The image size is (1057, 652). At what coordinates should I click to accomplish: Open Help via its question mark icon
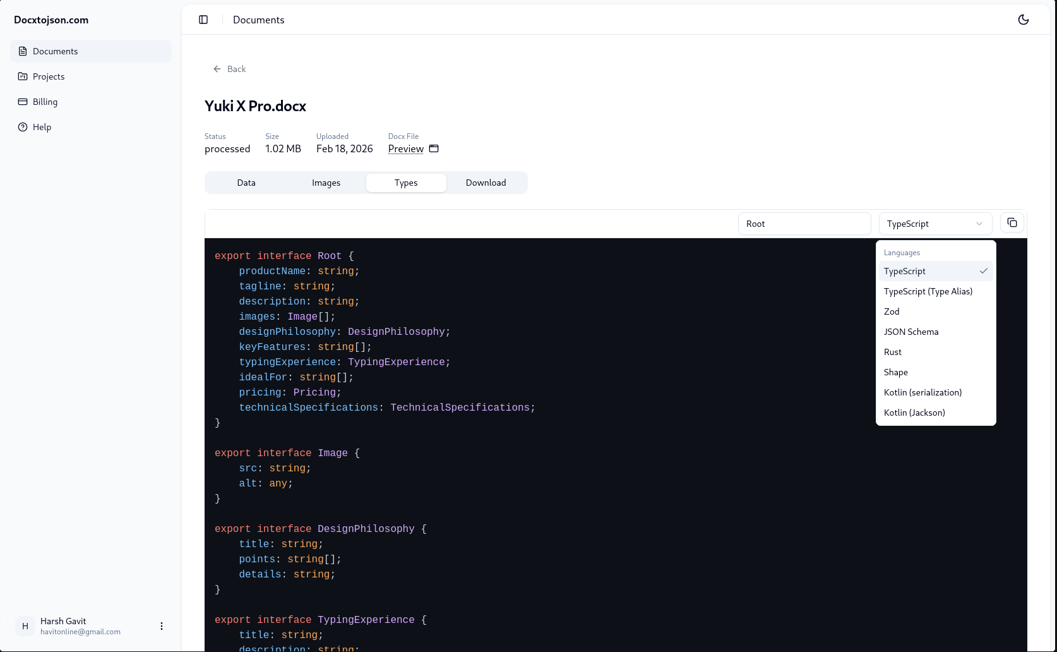(x=23, y=127)
